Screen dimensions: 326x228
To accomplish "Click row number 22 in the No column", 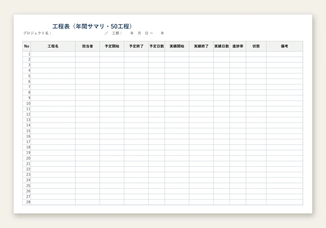I will click(x=27, y=169).
